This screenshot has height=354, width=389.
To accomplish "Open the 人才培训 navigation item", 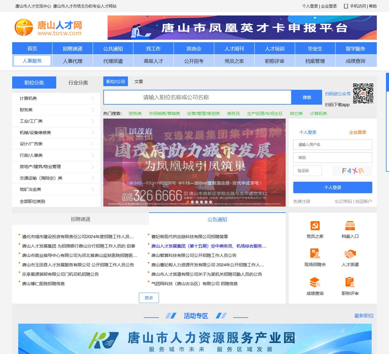I will 275,49.
